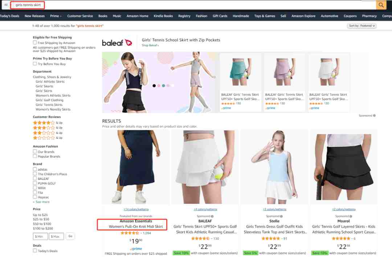Click Shop Baleaf link
The height and width of the screenshot is (257, 392).
[150, 45]
